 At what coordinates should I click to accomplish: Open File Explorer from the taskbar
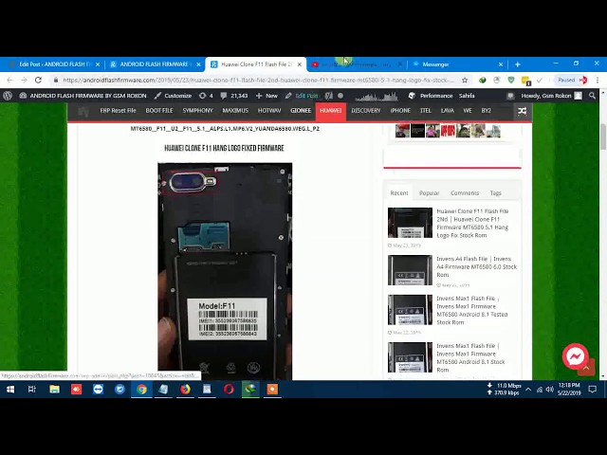[x=54, y=390]
